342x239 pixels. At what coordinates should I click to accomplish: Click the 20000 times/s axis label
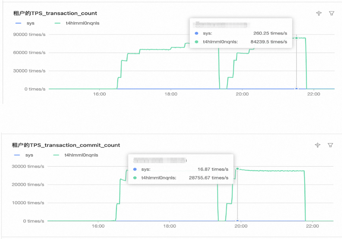(28, 184)
